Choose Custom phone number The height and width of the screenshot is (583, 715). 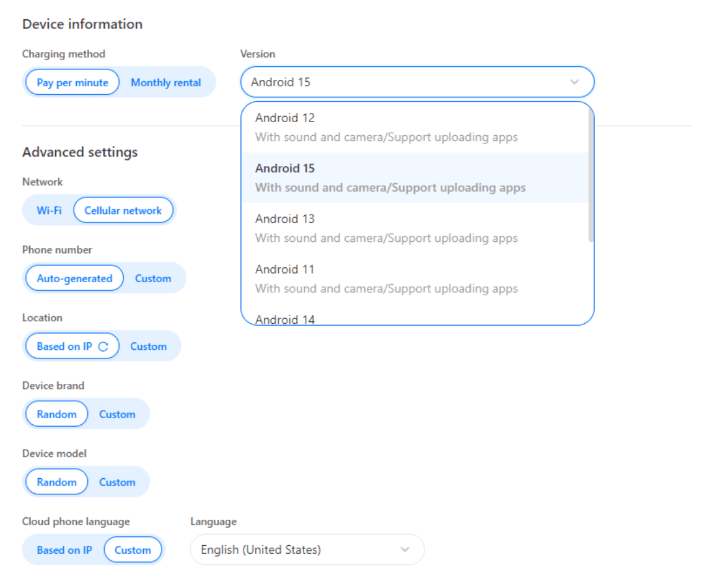[x=153, y=278]
